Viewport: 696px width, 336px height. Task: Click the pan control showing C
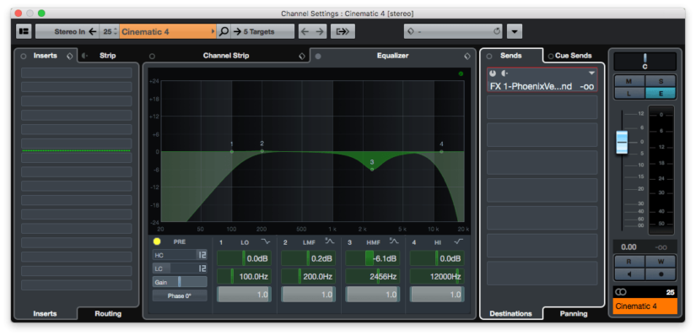point(645,62)
